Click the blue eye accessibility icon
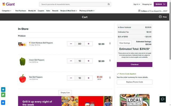 3,89
